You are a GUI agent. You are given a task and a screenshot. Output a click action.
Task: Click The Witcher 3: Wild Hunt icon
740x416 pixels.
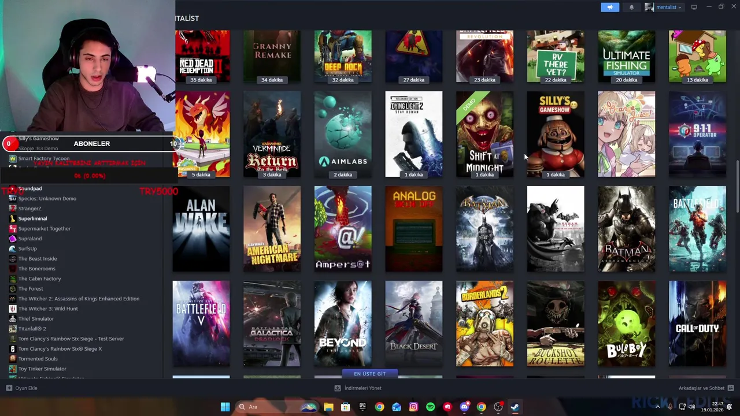(13, 309)
